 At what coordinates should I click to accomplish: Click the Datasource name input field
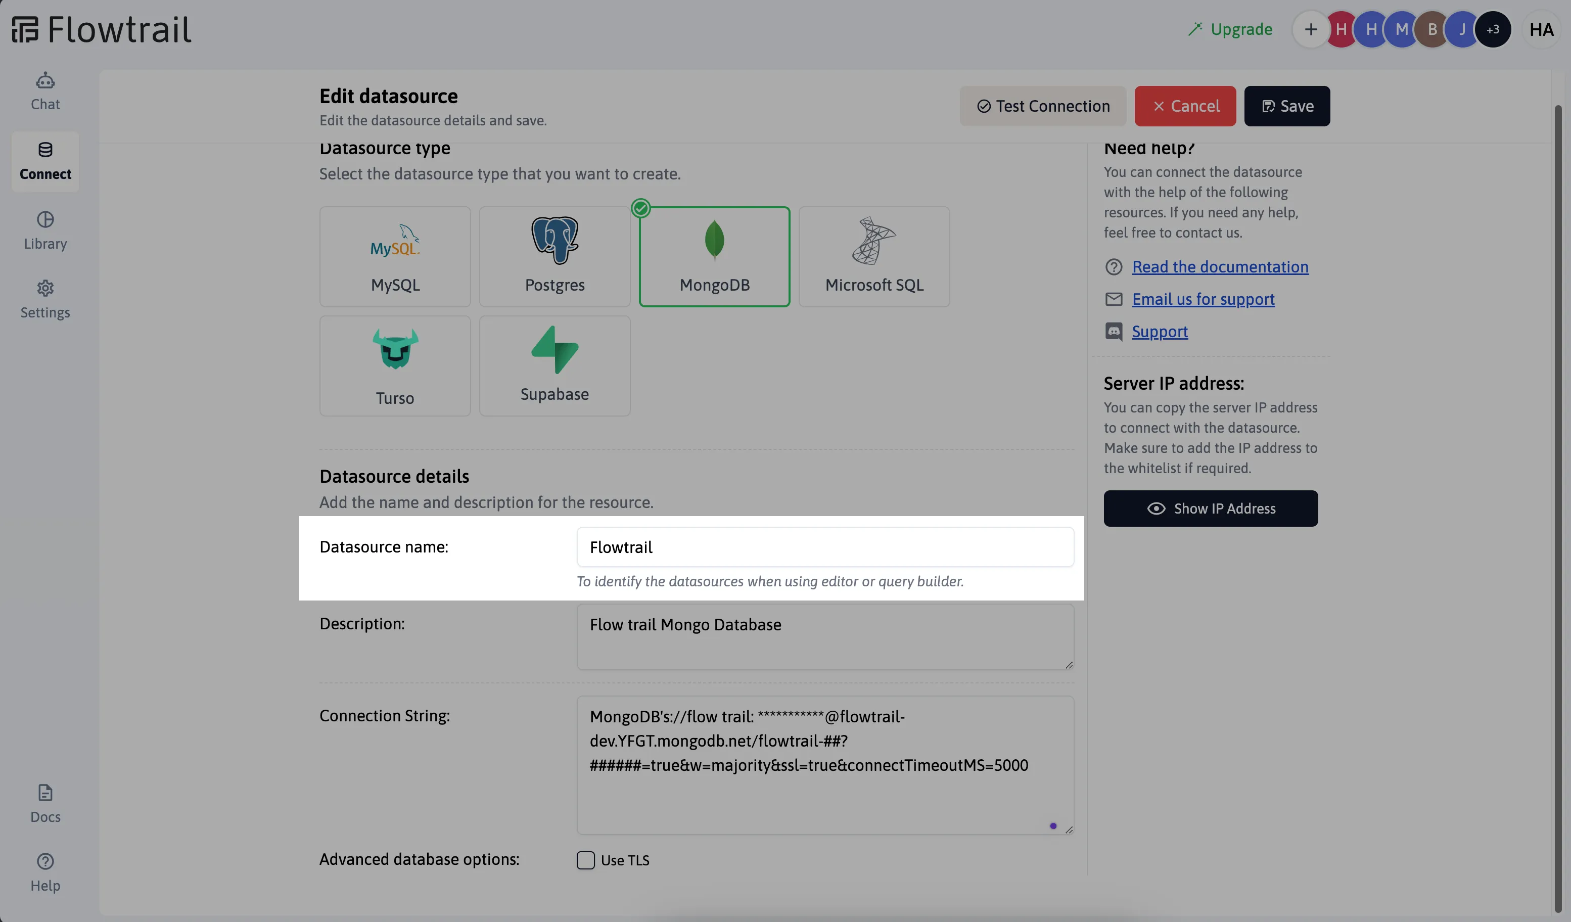[825, 547]
